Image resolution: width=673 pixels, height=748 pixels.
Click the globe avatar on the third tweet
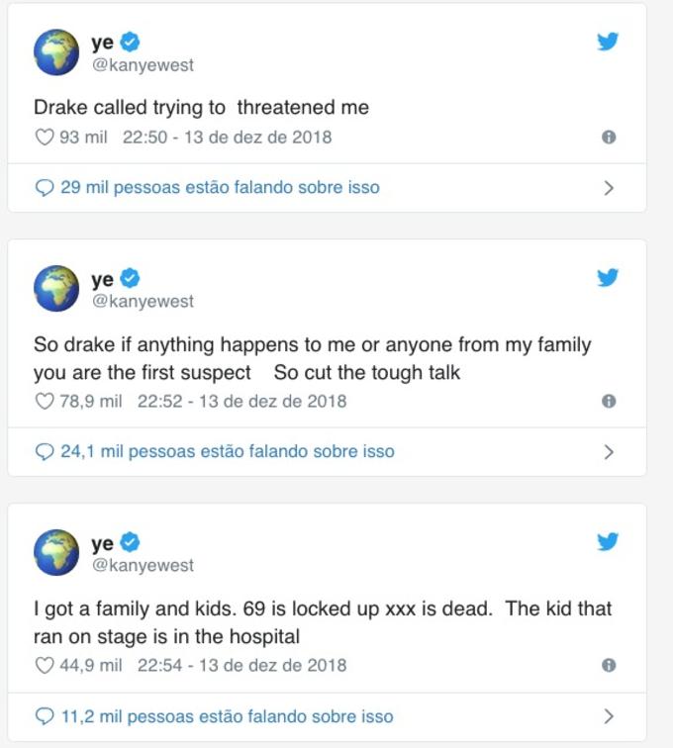click(56, 552)
